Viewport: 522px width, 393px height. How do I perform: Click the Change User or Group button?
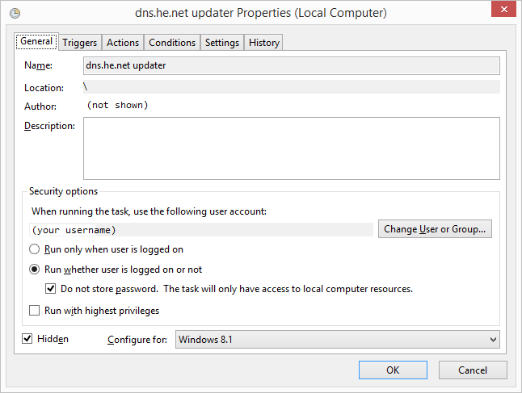435,229
